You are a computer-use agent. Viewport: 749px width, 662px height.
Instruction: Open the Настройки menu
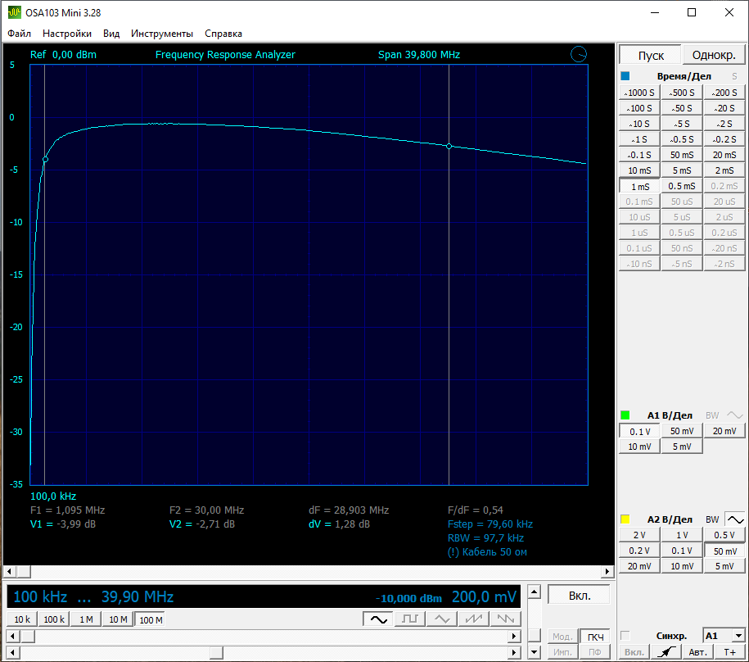click(67, 34)
